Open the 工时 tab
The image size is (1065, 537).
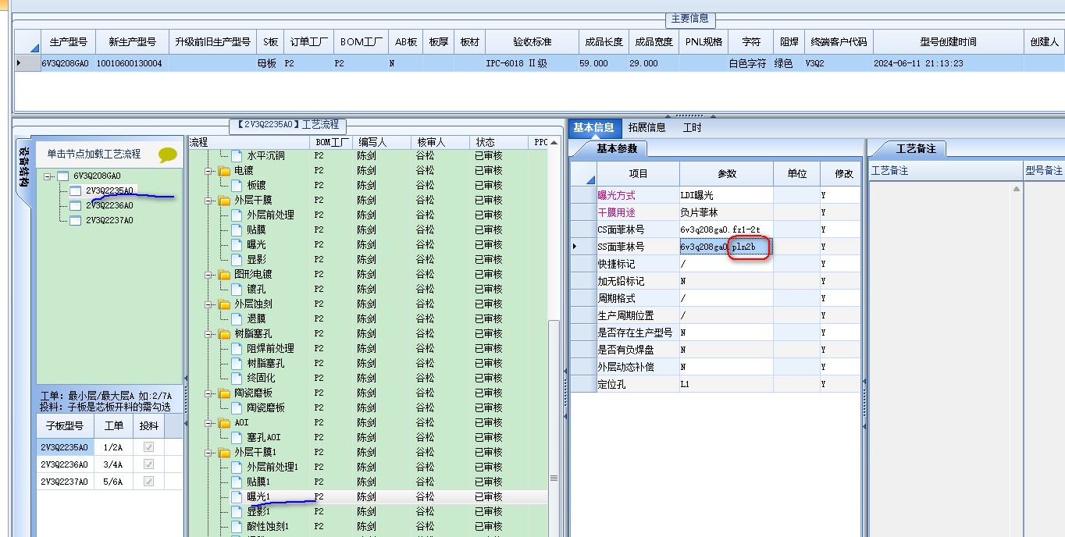point(692,127)
